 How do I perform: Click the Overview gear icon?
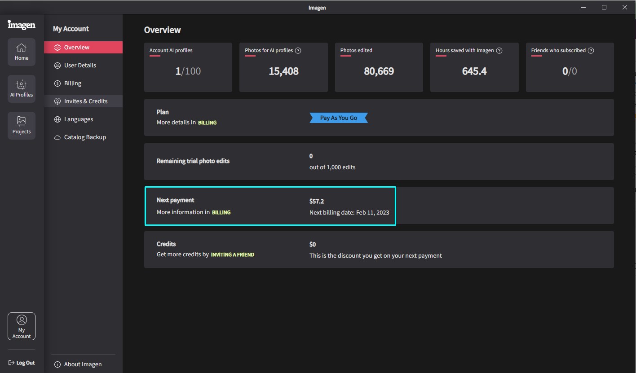pyautogui.click(x=57, y=48)
